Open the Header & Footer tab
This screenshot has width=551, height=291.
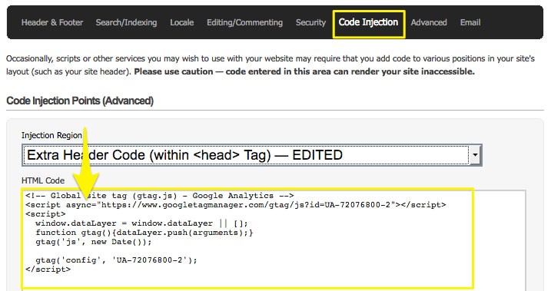pyautogui.click(x=52, y=22)
